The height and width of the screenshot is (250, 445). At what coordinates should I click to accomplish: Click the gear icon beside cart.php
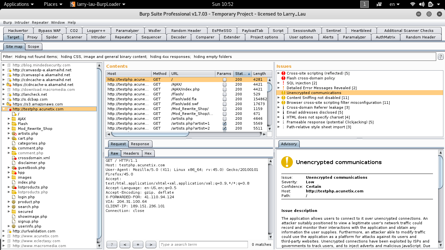[14, 138]
